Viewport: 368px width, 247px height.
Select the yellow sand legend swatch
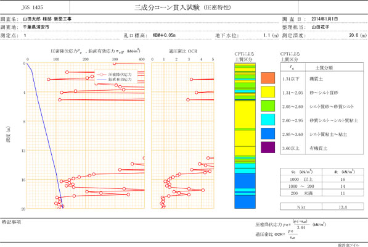coord(268,92)
